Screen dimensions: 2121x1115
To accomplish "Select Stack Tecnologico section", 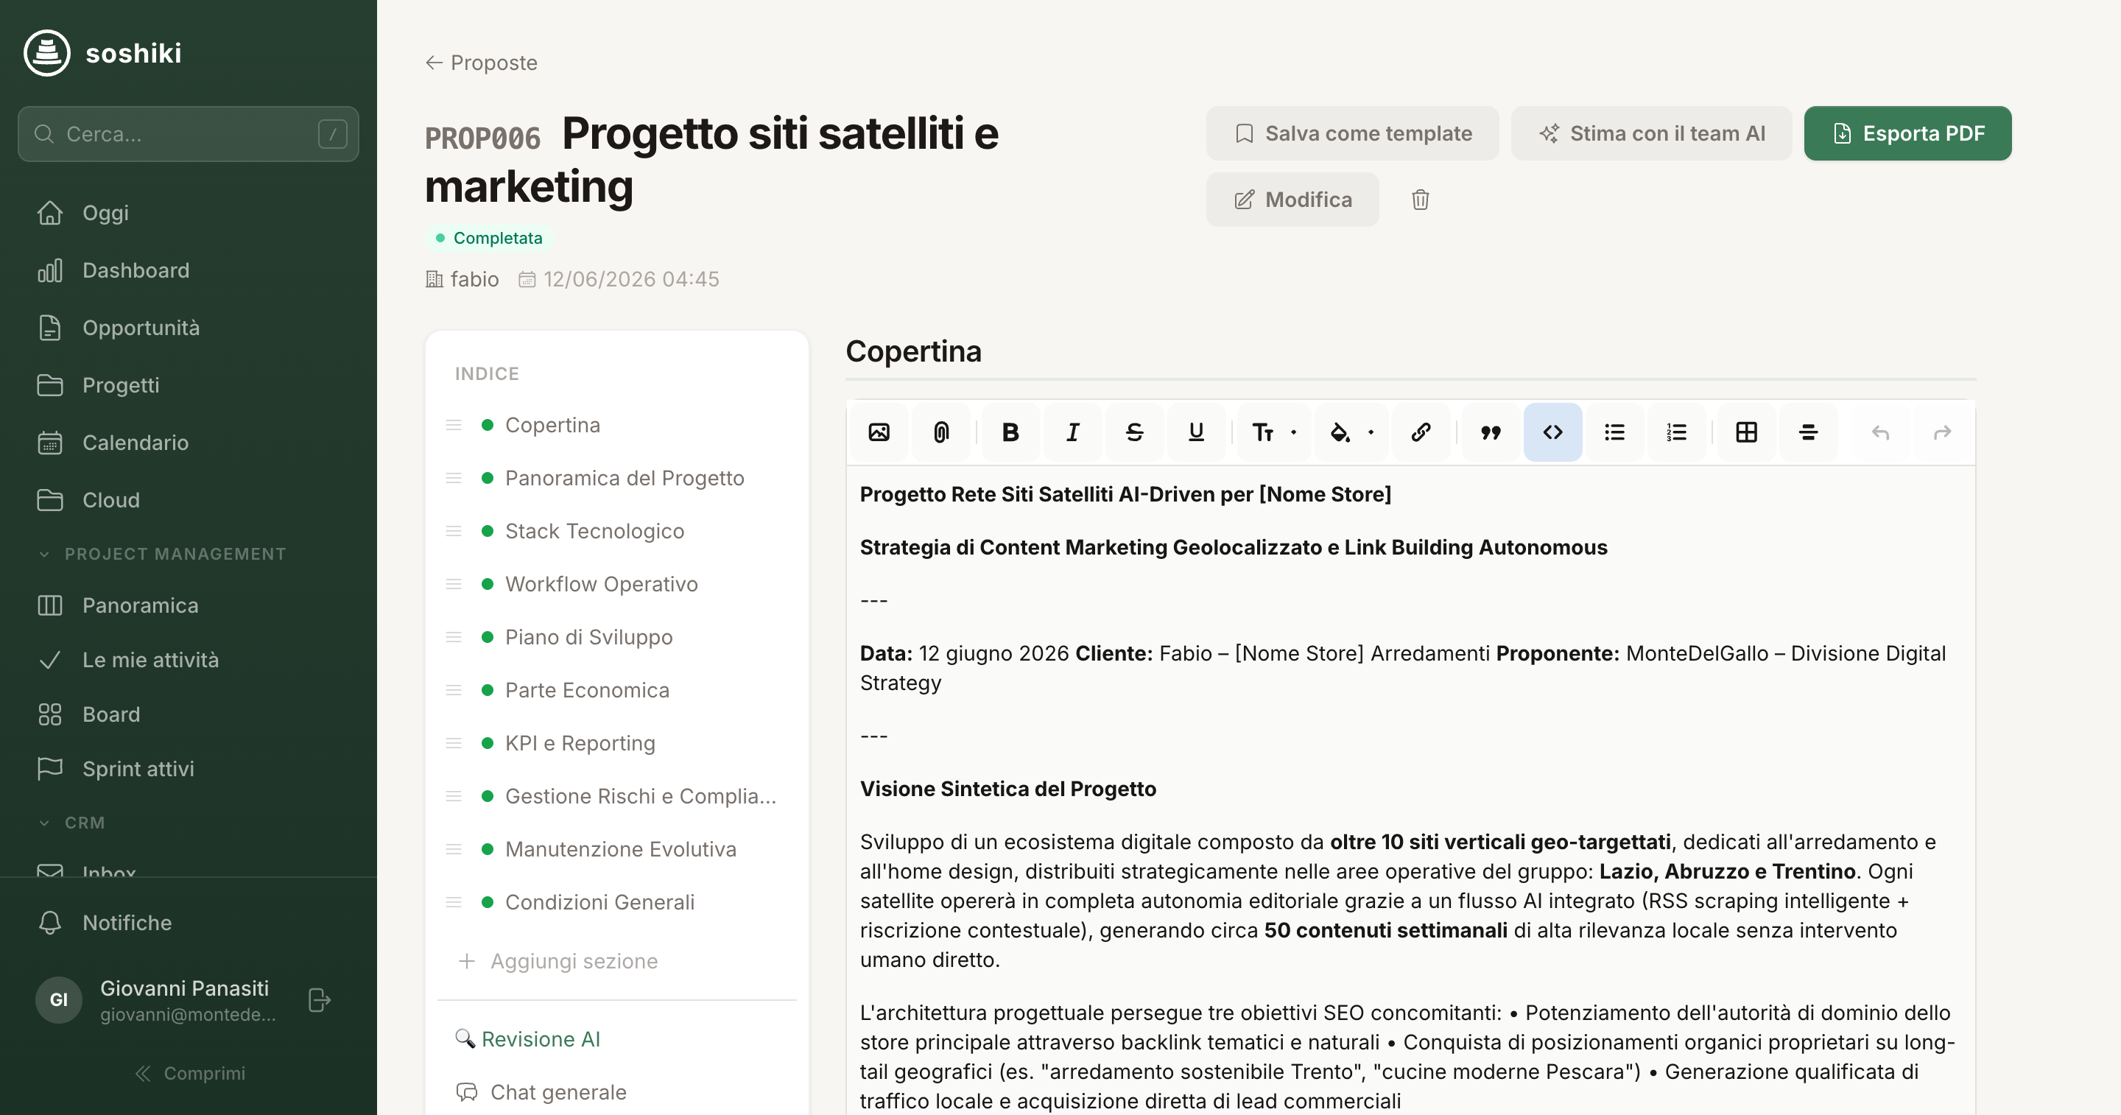I will click(x=594, y=531).
